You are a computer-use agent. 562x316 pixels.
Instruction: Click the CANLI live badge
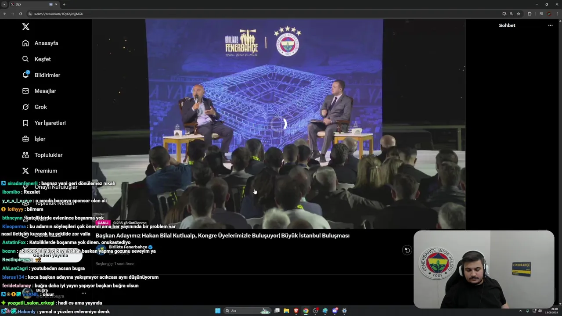click(103, 223)
